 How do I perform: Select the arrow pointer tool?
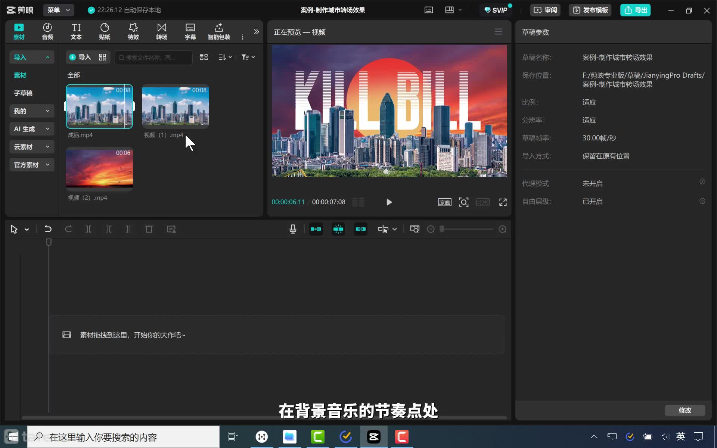click(x=14, y=229)
